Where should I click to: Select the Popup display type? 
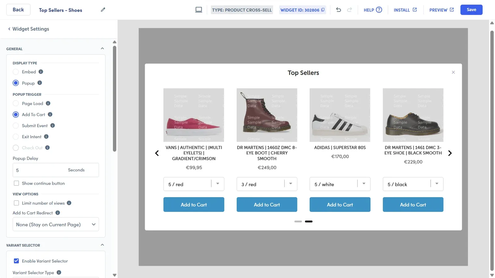(16, 83)
